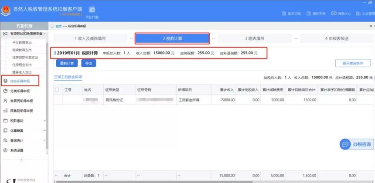Click the 导出 export button
The image size is (375, 183).
(x=89, y=63)
